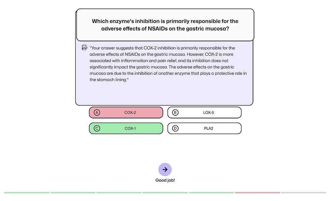Click the fifth green progress segment
329x201 pixels.
[x=211, y=192]
